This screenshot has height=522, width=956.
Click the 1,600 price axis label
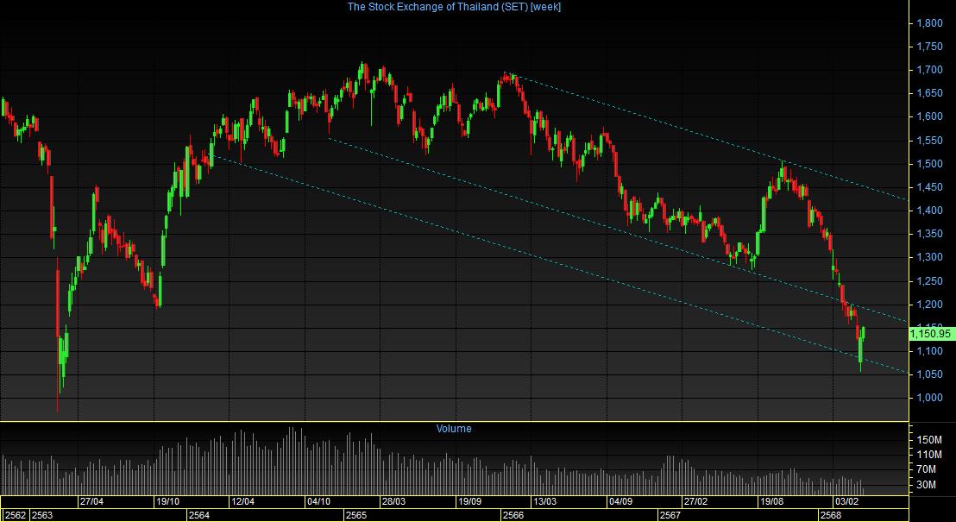(930, 116)
